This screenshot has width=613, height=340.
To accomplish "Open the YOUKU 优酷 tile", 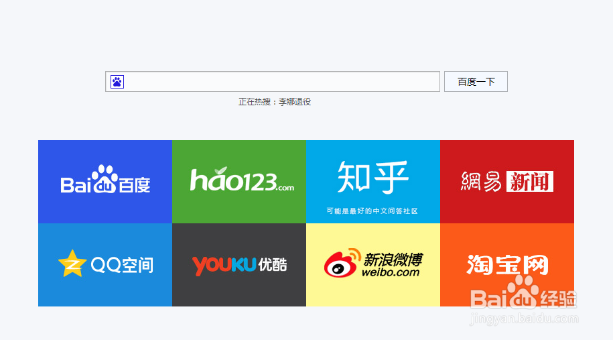I will 239,265.
